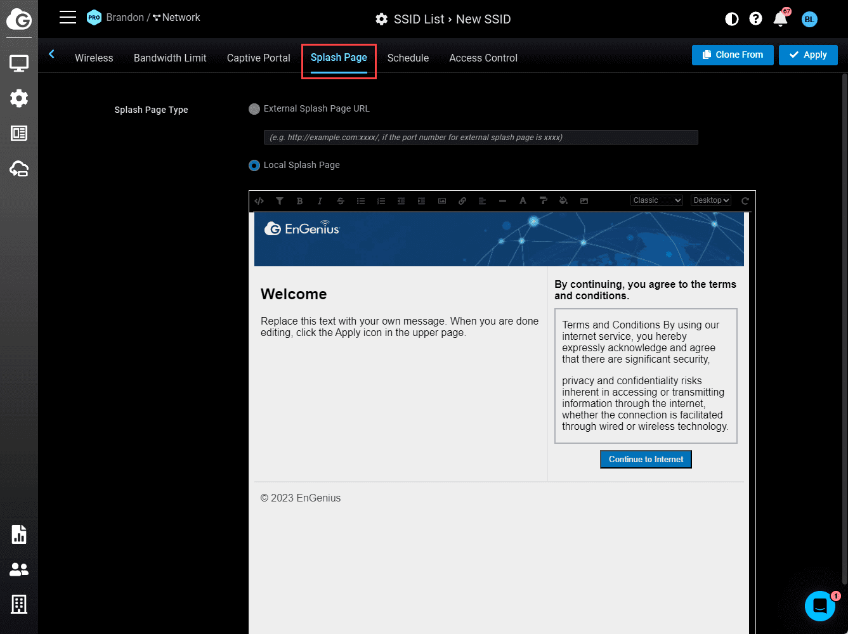Click the page vertical scrollbar
The image size is (848, 634).
click(x=844, y=330)
